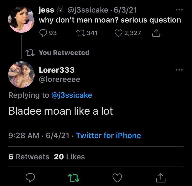Open jess's profile picture
The image size is (192, 186).
pos(21,19)
